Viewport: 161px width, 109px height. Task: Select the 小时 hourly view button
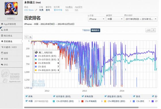(x=149, y=30)
